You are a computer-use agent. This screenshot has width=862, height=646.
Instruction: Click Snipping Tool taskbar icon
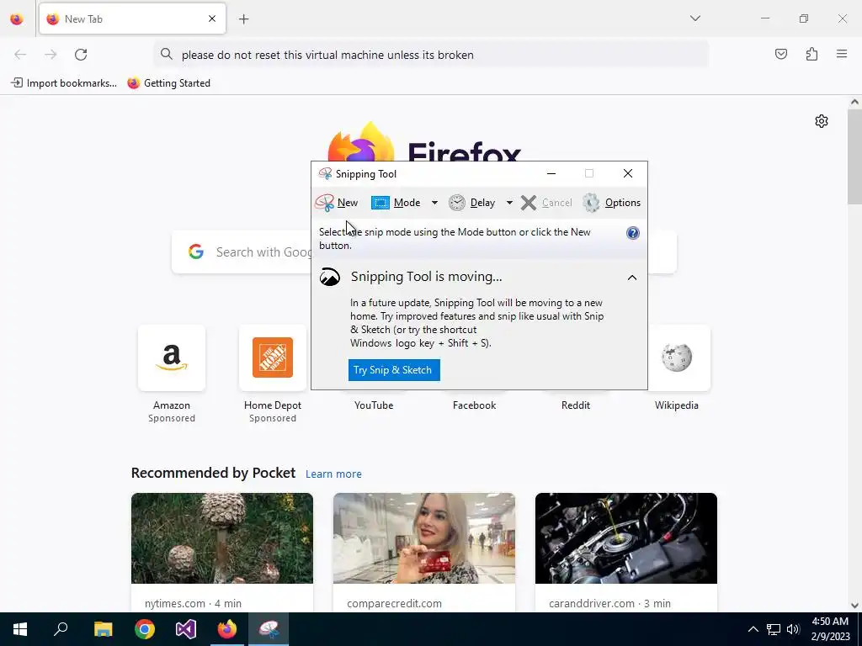point(269,629)
